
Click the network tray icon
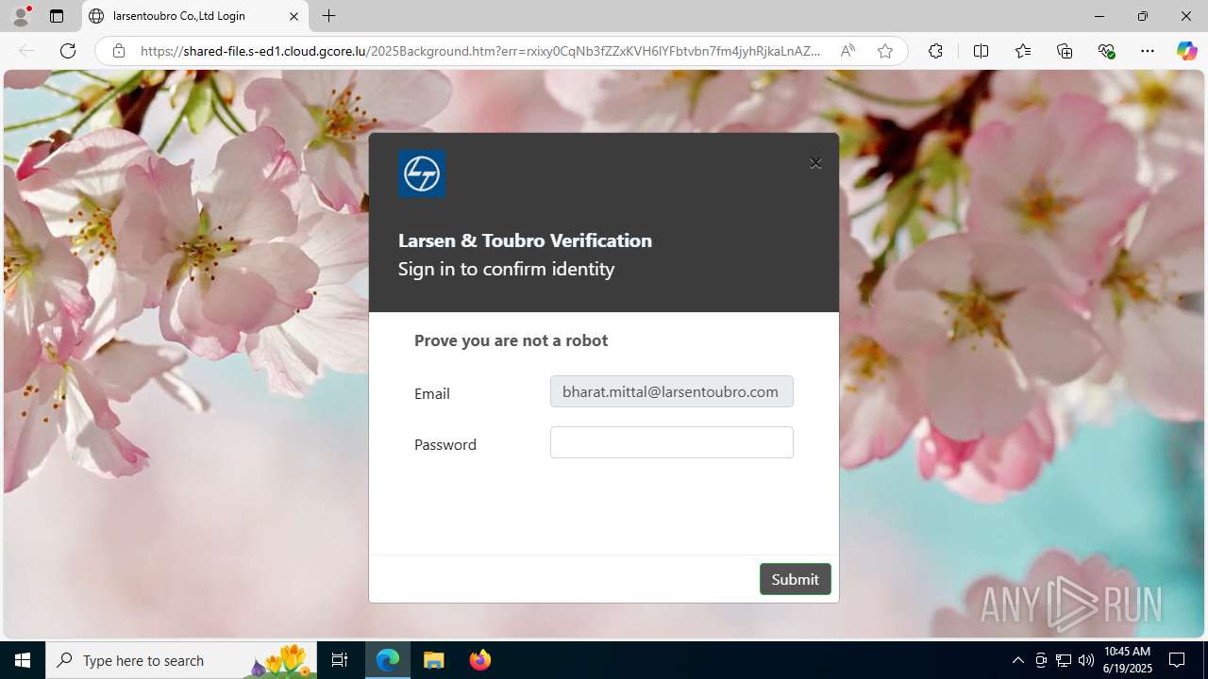[1063, 660]
